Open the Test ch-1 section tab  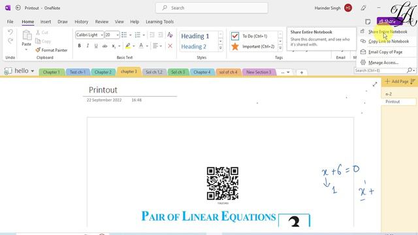pyautogui.click(x=78, y=72)
